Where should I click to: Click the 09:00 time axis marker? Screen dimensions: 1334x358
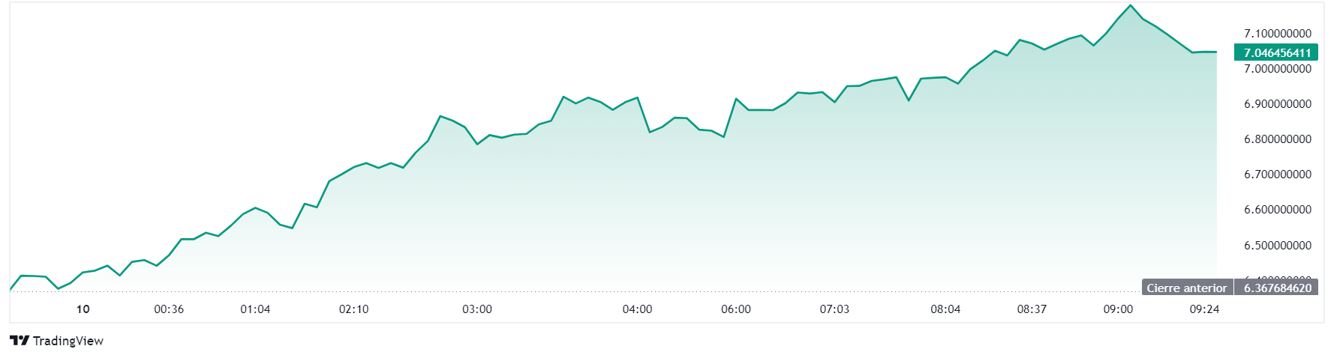tap(1118, 309)
